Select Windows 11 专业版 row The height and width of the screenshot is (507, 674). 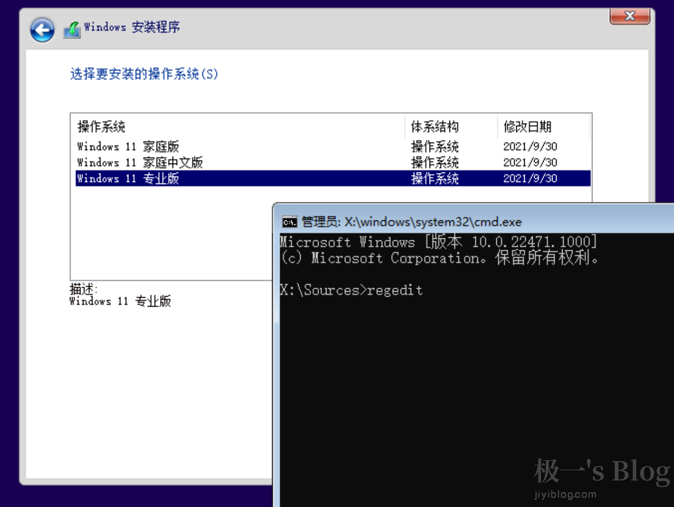pyautogui.click(x=333, y=178)
